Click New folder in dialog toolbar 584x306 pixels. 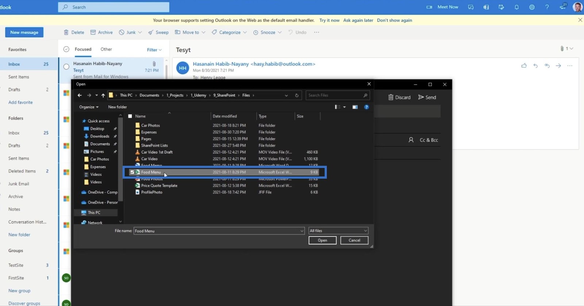tap(118, 107)
